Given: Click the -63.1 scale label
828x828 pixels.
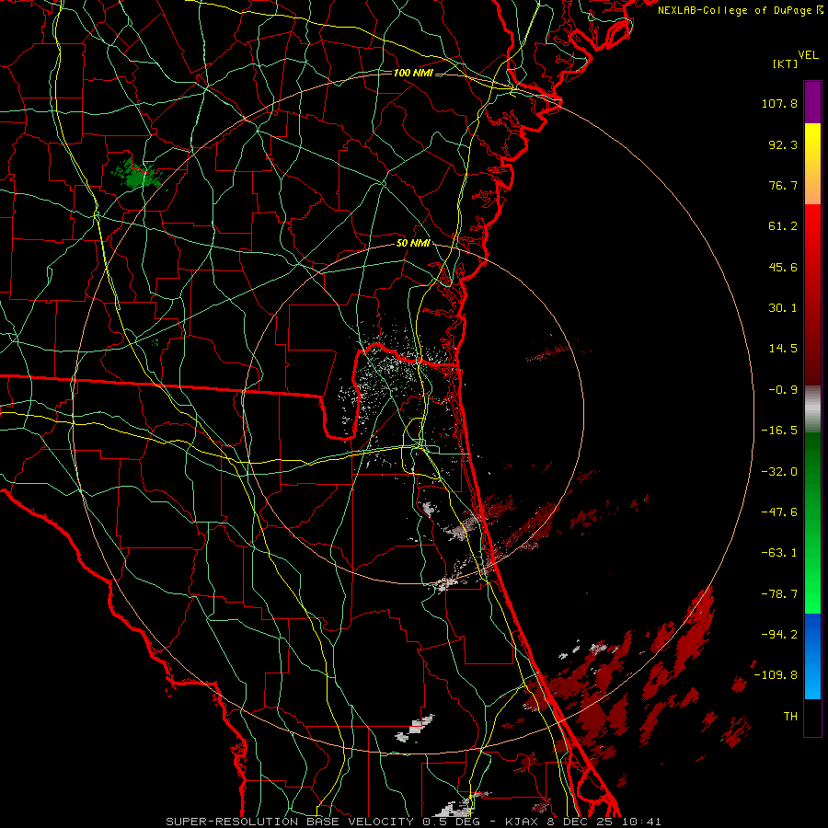Looking at the screenshot, I should pos(779,553).
